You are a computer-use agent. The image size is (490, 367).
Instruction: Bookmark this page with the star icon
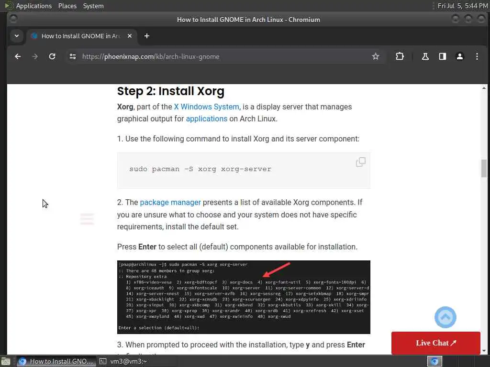click(375, 56)
